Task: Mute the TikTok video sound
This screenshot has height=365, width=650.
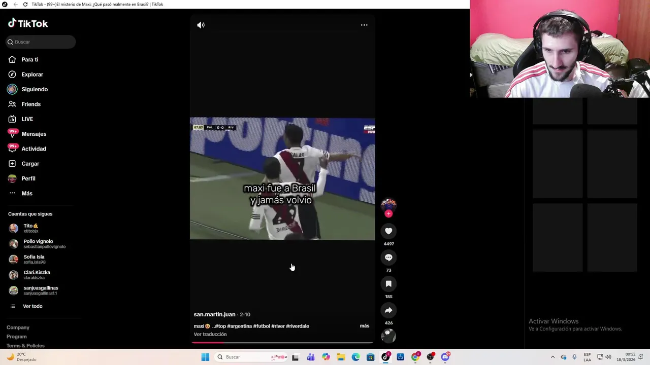Action: 201,25
